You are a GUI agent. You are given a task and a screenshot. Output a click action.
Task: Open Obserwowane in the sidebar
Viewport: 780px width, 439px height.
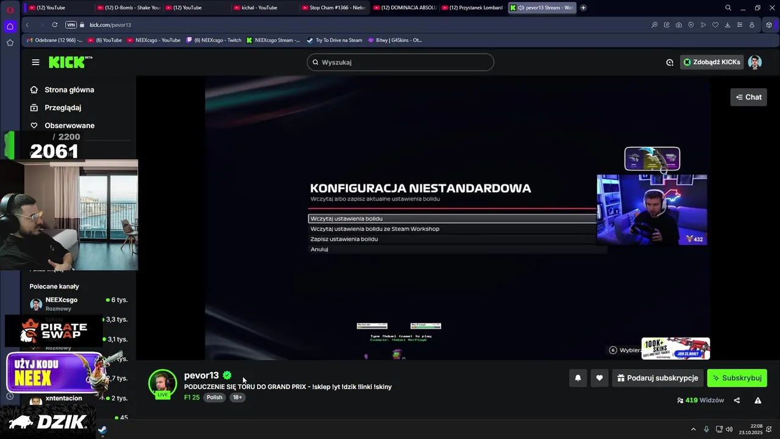pos(69,126)
